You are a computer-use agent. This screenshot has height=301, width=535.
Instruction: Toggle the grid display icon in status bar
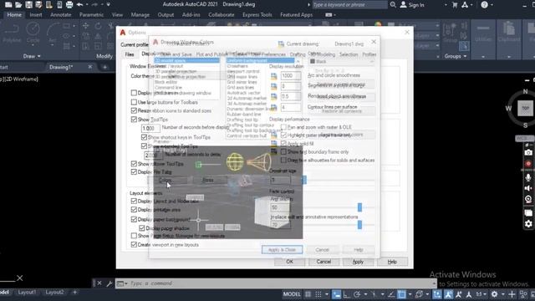coord(308,294)
